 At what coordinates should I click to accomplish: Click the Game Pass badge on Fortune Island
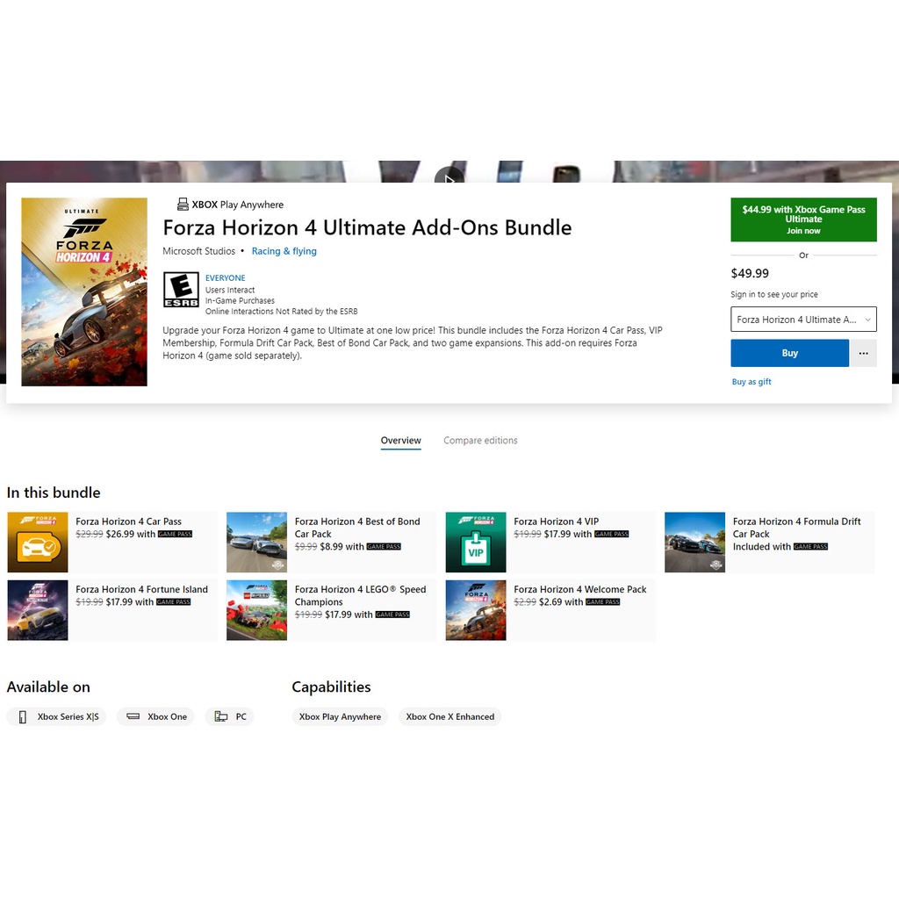[x=173, y=602]
